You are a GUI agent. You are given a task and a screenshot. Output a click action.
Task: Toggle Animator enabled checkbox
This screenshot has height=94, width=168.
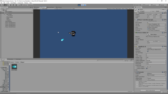point(138,72)
